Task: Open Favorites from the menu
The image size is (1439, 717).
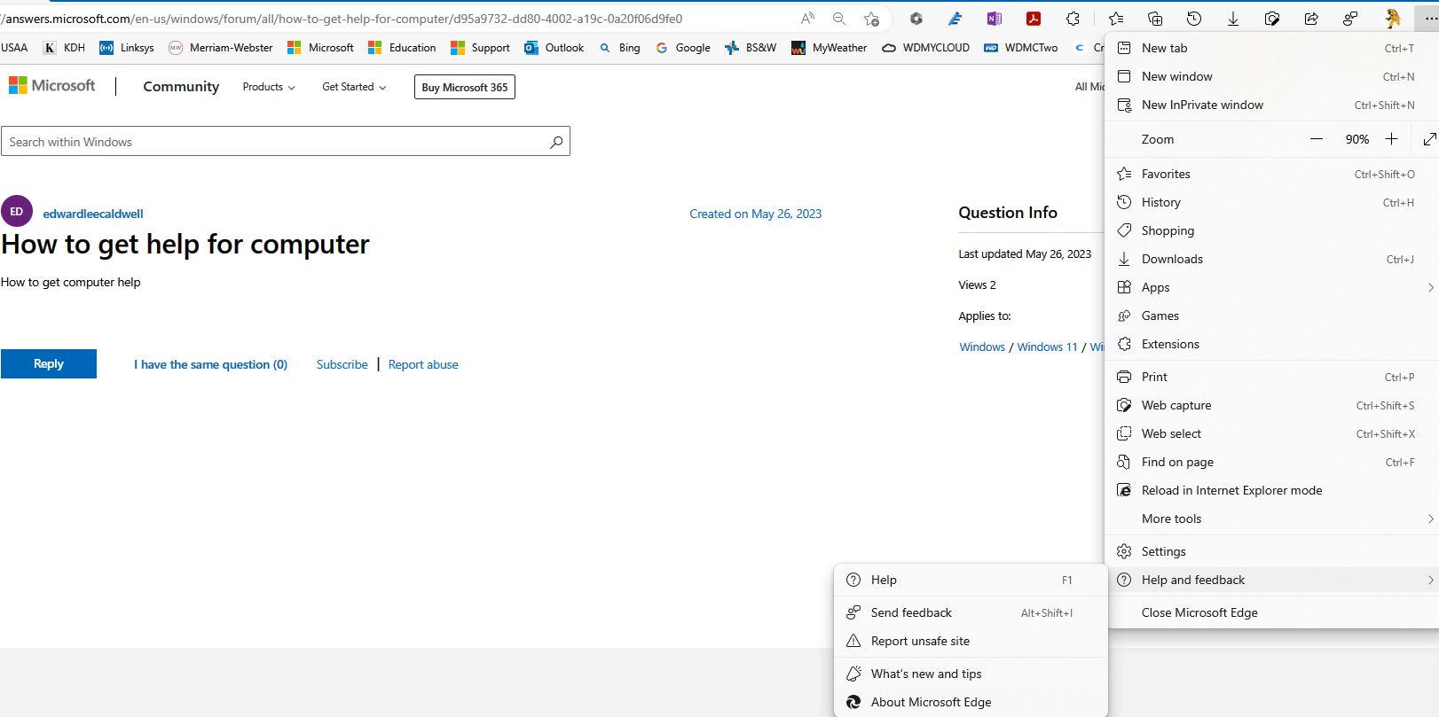Action: point(1271,174)
